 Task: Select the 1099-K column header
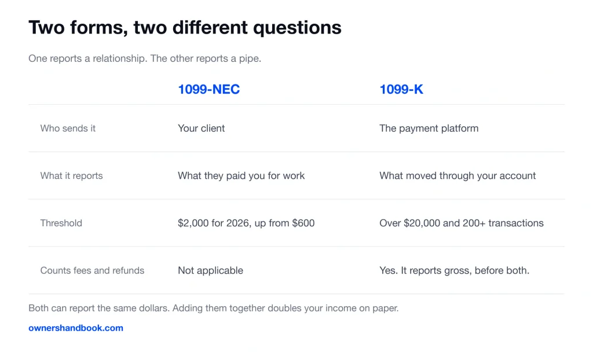(401, 90)
